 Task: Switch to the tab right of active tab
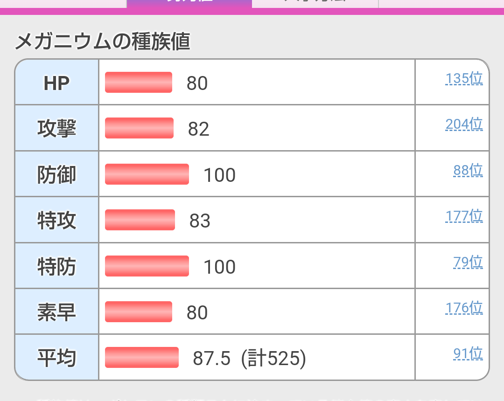pyautogui.click(x=315, y=3)
